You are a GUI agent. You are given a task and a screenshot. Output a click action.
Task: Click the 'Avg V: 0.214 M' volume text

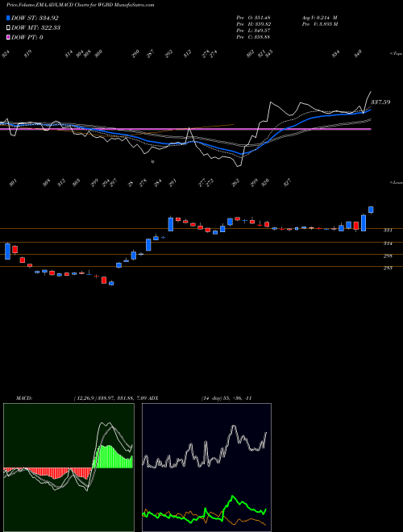tap(320, 18)
